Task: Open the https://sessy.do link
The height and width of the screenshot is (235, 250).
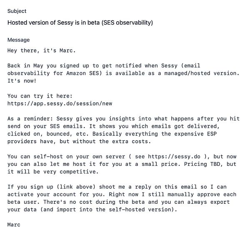Action: [174, 157]
